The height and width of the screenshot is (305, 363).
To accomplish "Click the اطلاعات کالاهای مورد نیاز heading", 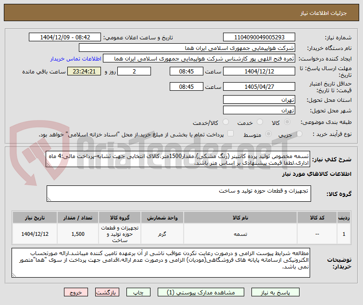I will 316,174.
